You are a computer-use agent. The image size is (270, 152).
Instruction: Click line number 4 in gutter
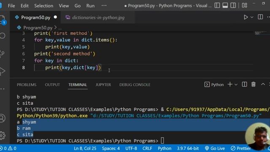pos(24,40)
